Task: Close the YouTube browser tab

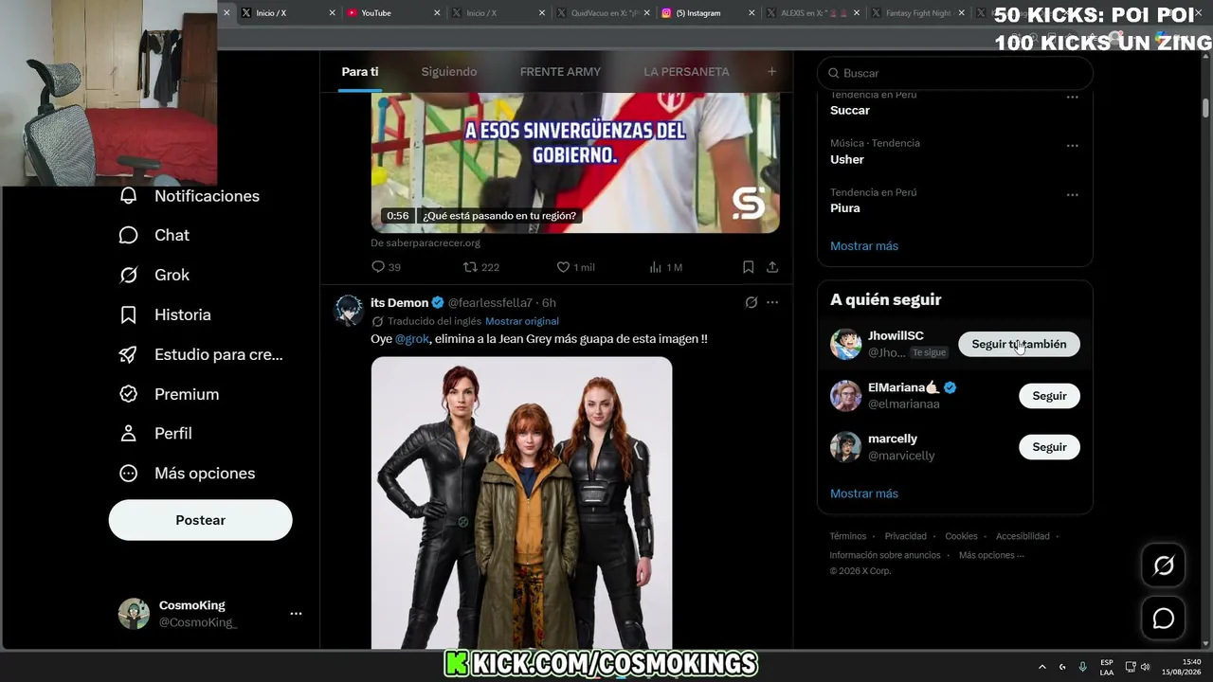Action: click(437, 13)
